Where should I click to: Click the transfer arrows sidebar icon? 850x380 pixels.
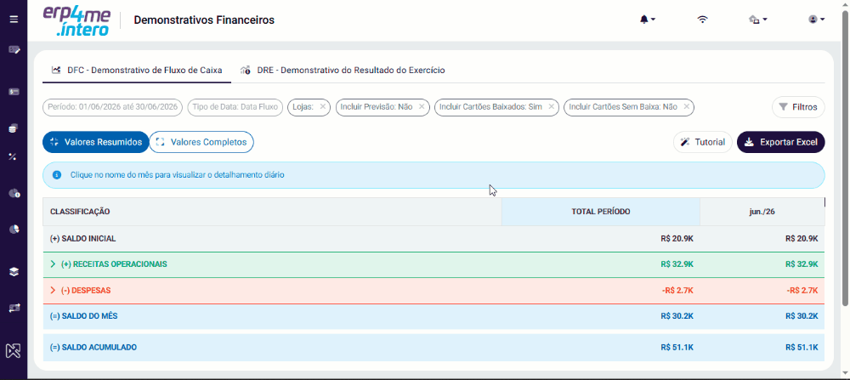(x=14, y=308)
